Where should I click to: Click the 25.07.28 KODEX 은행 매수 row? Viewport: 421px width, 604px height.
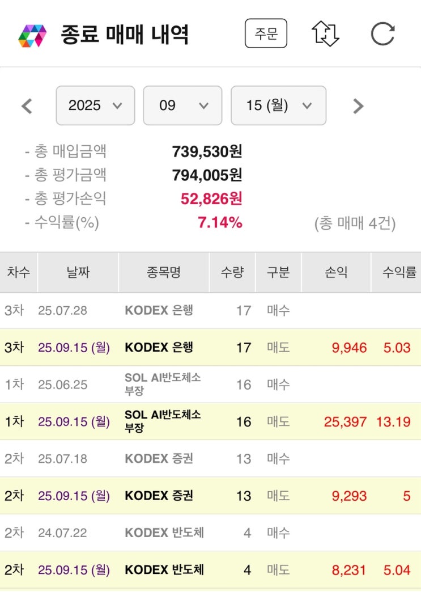point(210,310)
